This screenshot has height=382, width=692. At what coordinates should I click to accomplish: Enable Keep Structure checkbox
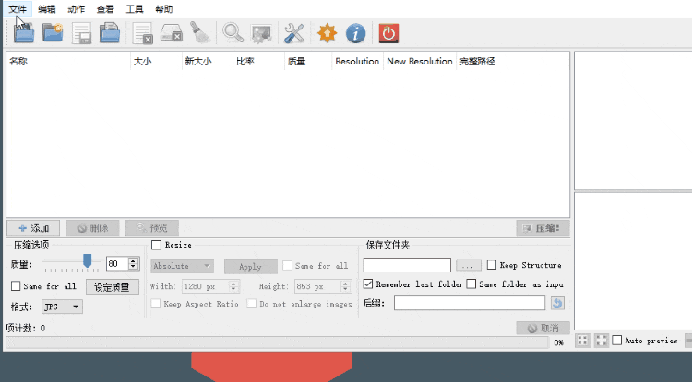[492, 265]
